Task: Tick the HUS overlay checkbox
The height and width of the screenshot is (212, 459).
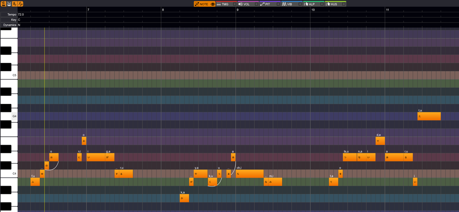Action: pyautogui.click(x=344, y=4)
